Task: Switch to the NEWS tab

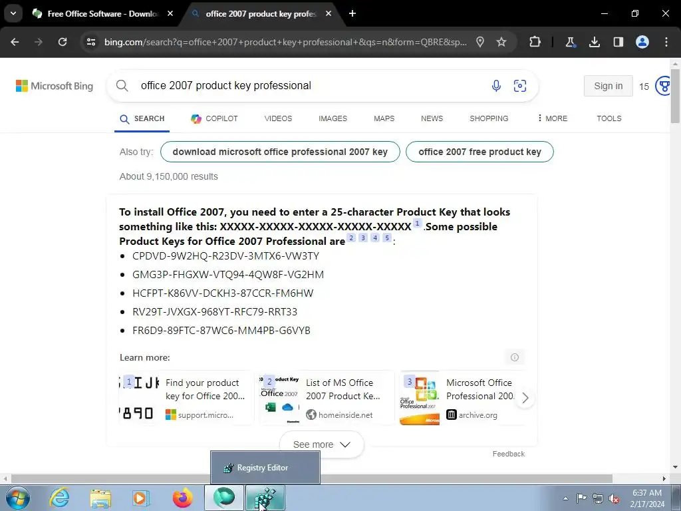Action: 432,118
